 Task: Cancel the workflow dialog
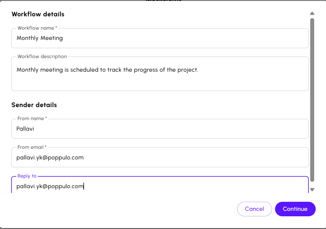254,209
